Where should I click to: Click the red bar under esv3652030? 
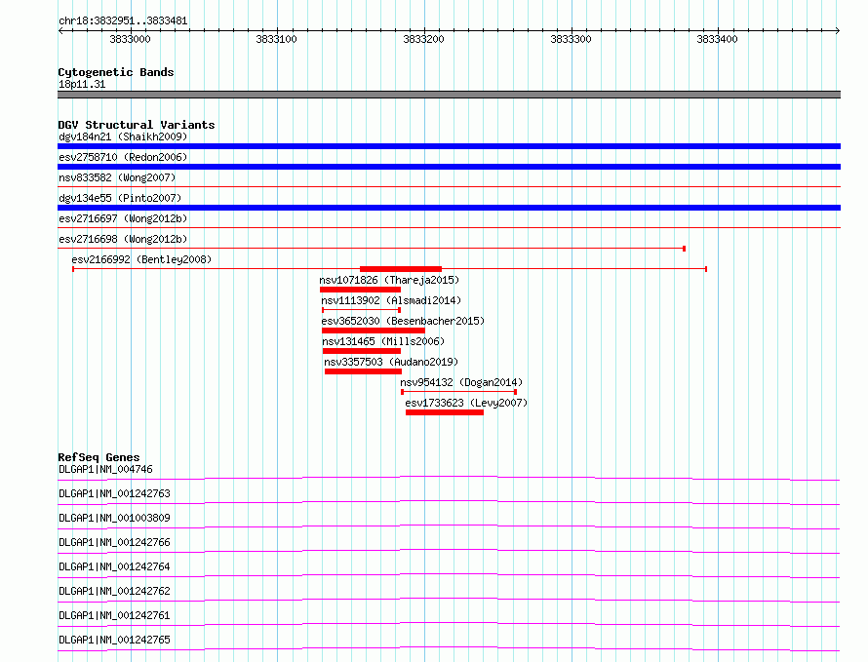point(374,331)
